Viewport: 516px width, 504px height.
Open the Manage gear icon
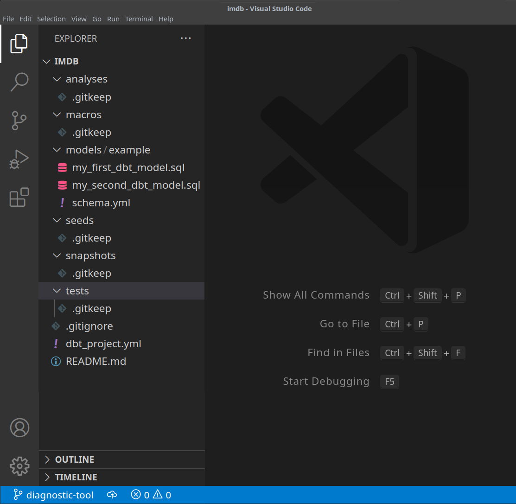point(19,466)
